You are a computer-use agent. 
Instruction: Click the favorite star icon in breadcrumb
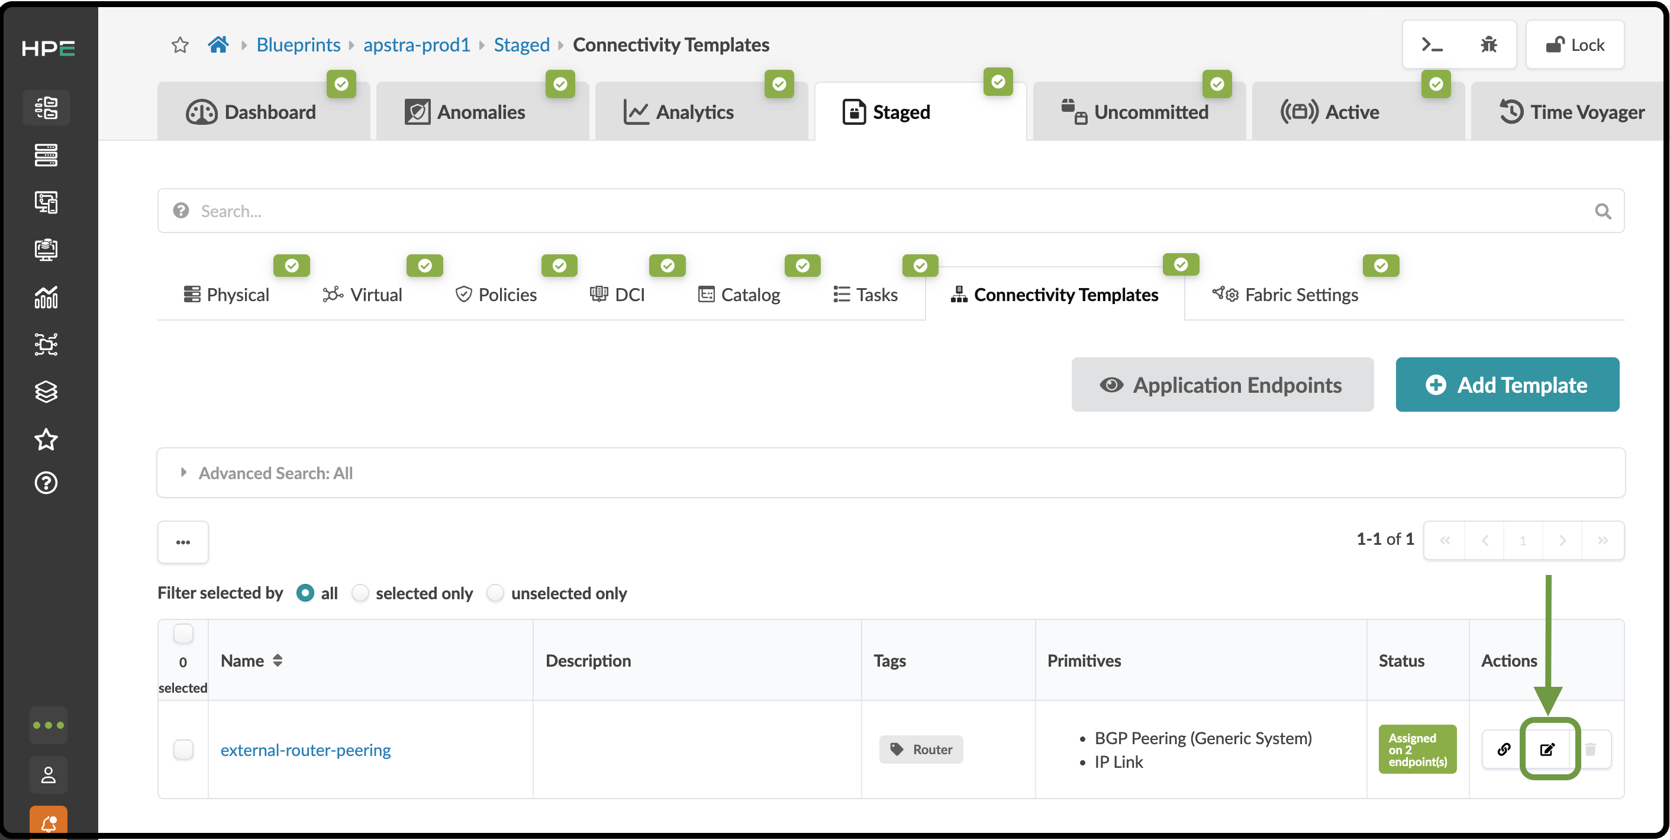179,45
